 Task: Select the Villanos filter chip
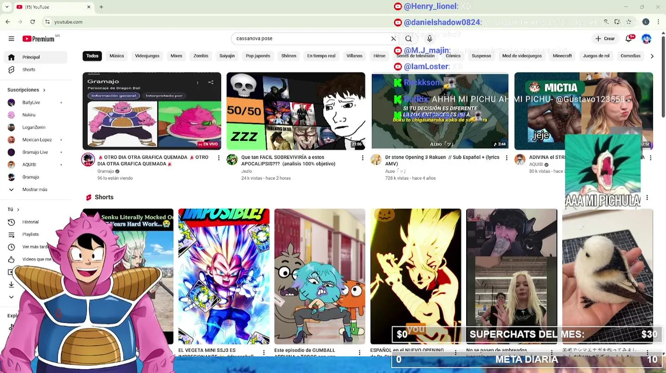(354, 55)
